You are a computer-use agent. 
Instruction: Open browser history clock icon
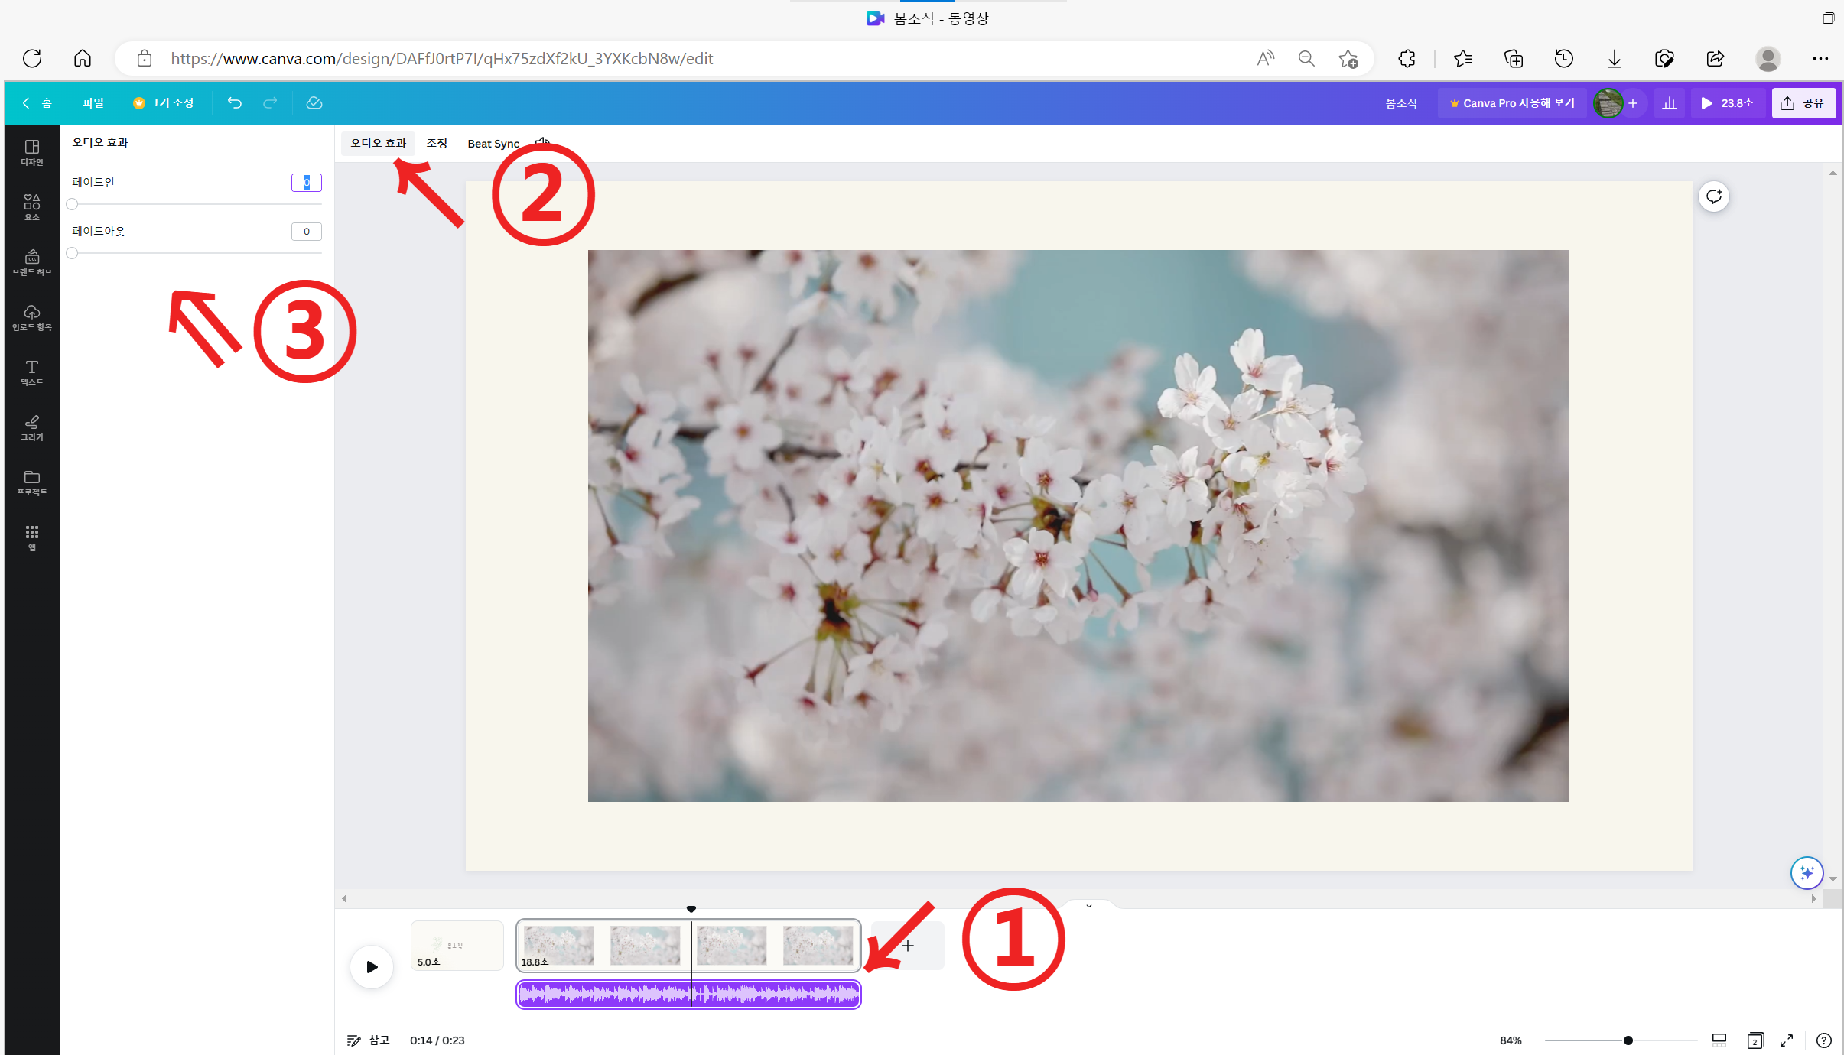[1563, 58]
